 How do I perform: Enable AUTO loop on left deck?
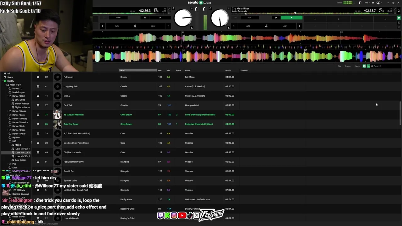tap(117, 26)
